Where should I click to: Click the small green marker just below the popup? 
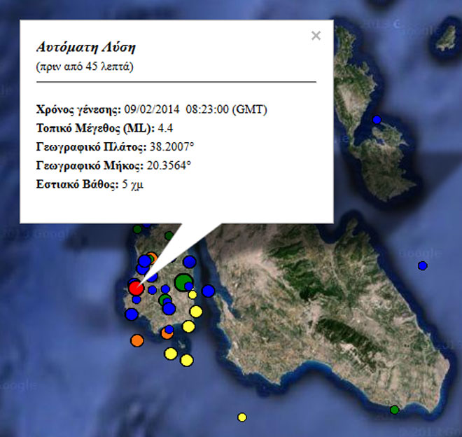169,235
